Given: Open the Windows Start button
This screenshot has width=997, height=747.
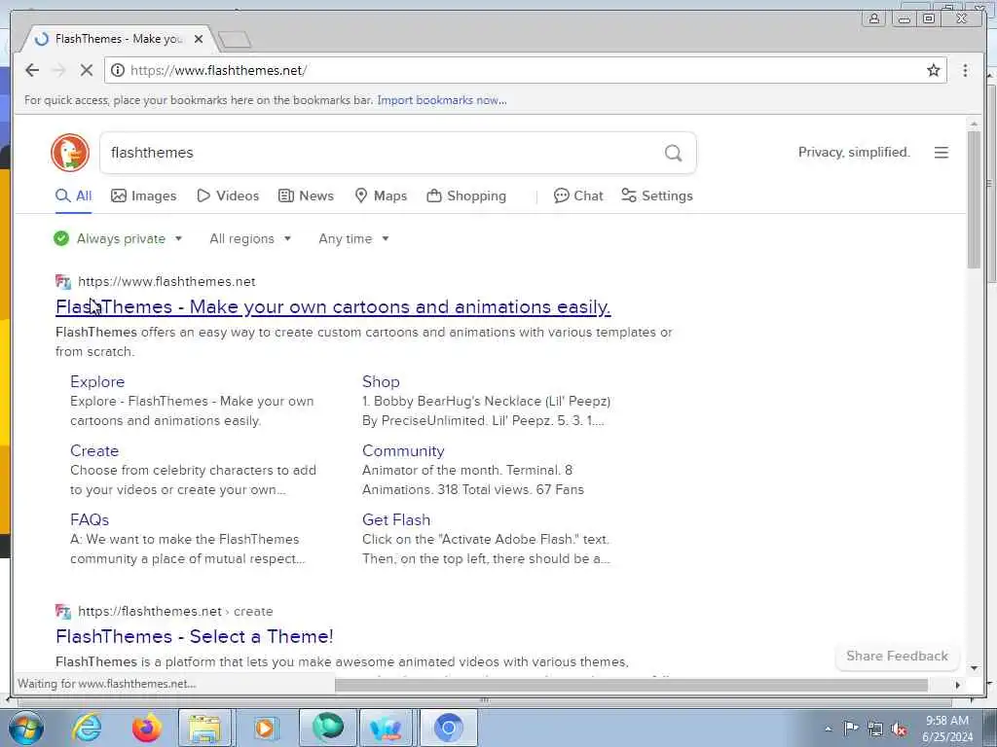Looking at the screenshot, I should 26,728.
